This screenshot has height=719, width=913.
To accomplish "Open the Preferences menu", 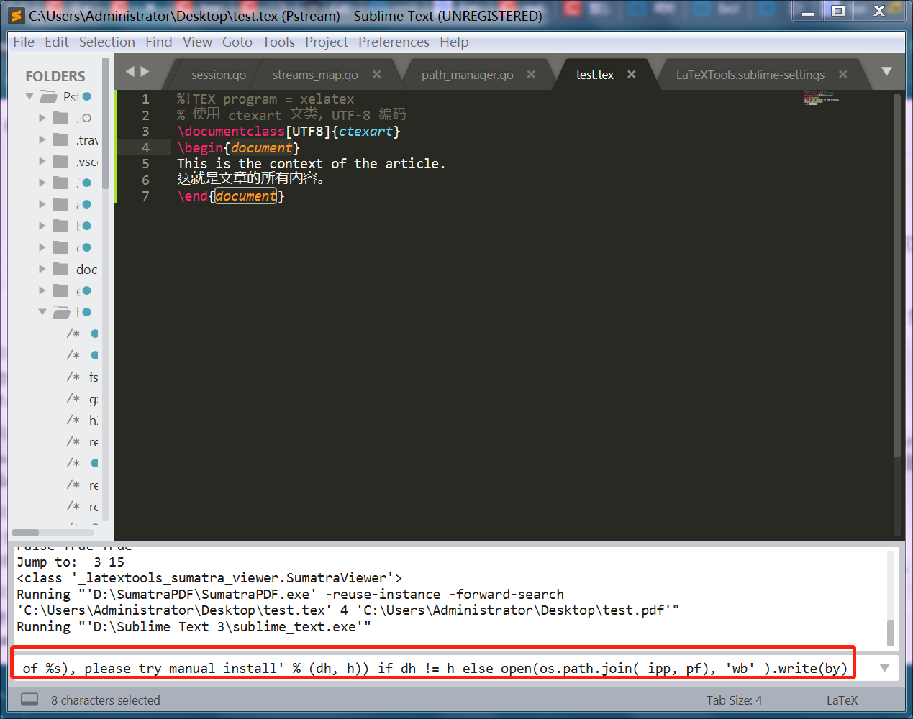I will click(394, 42).
